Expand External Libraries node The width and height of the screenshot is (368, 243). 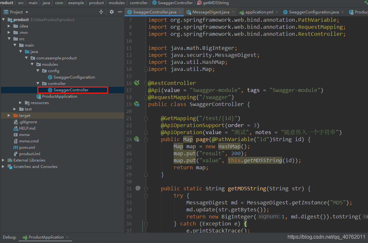pyautogui.click(x=3, y=160)
